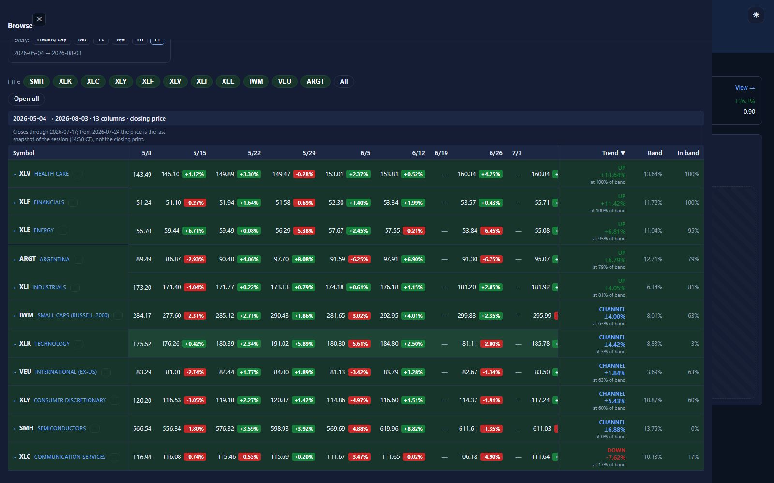This screenshot has width=774, height=483.
Task: Toggle the SMH ETF chip
Action: pyautogui.click(x=37, y=81)
